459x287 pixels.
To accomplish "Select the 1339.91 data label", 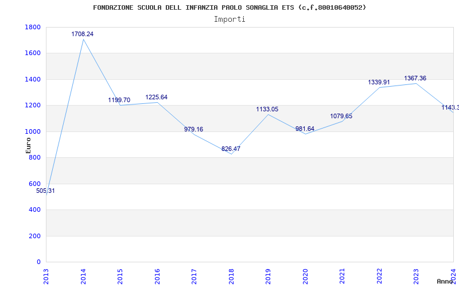I will [379, 82].
